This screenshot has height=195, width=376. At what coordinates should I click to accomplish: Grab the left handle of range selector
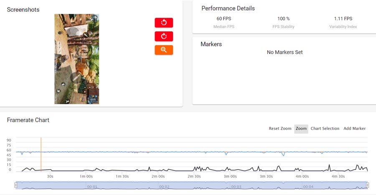point(16,185)
